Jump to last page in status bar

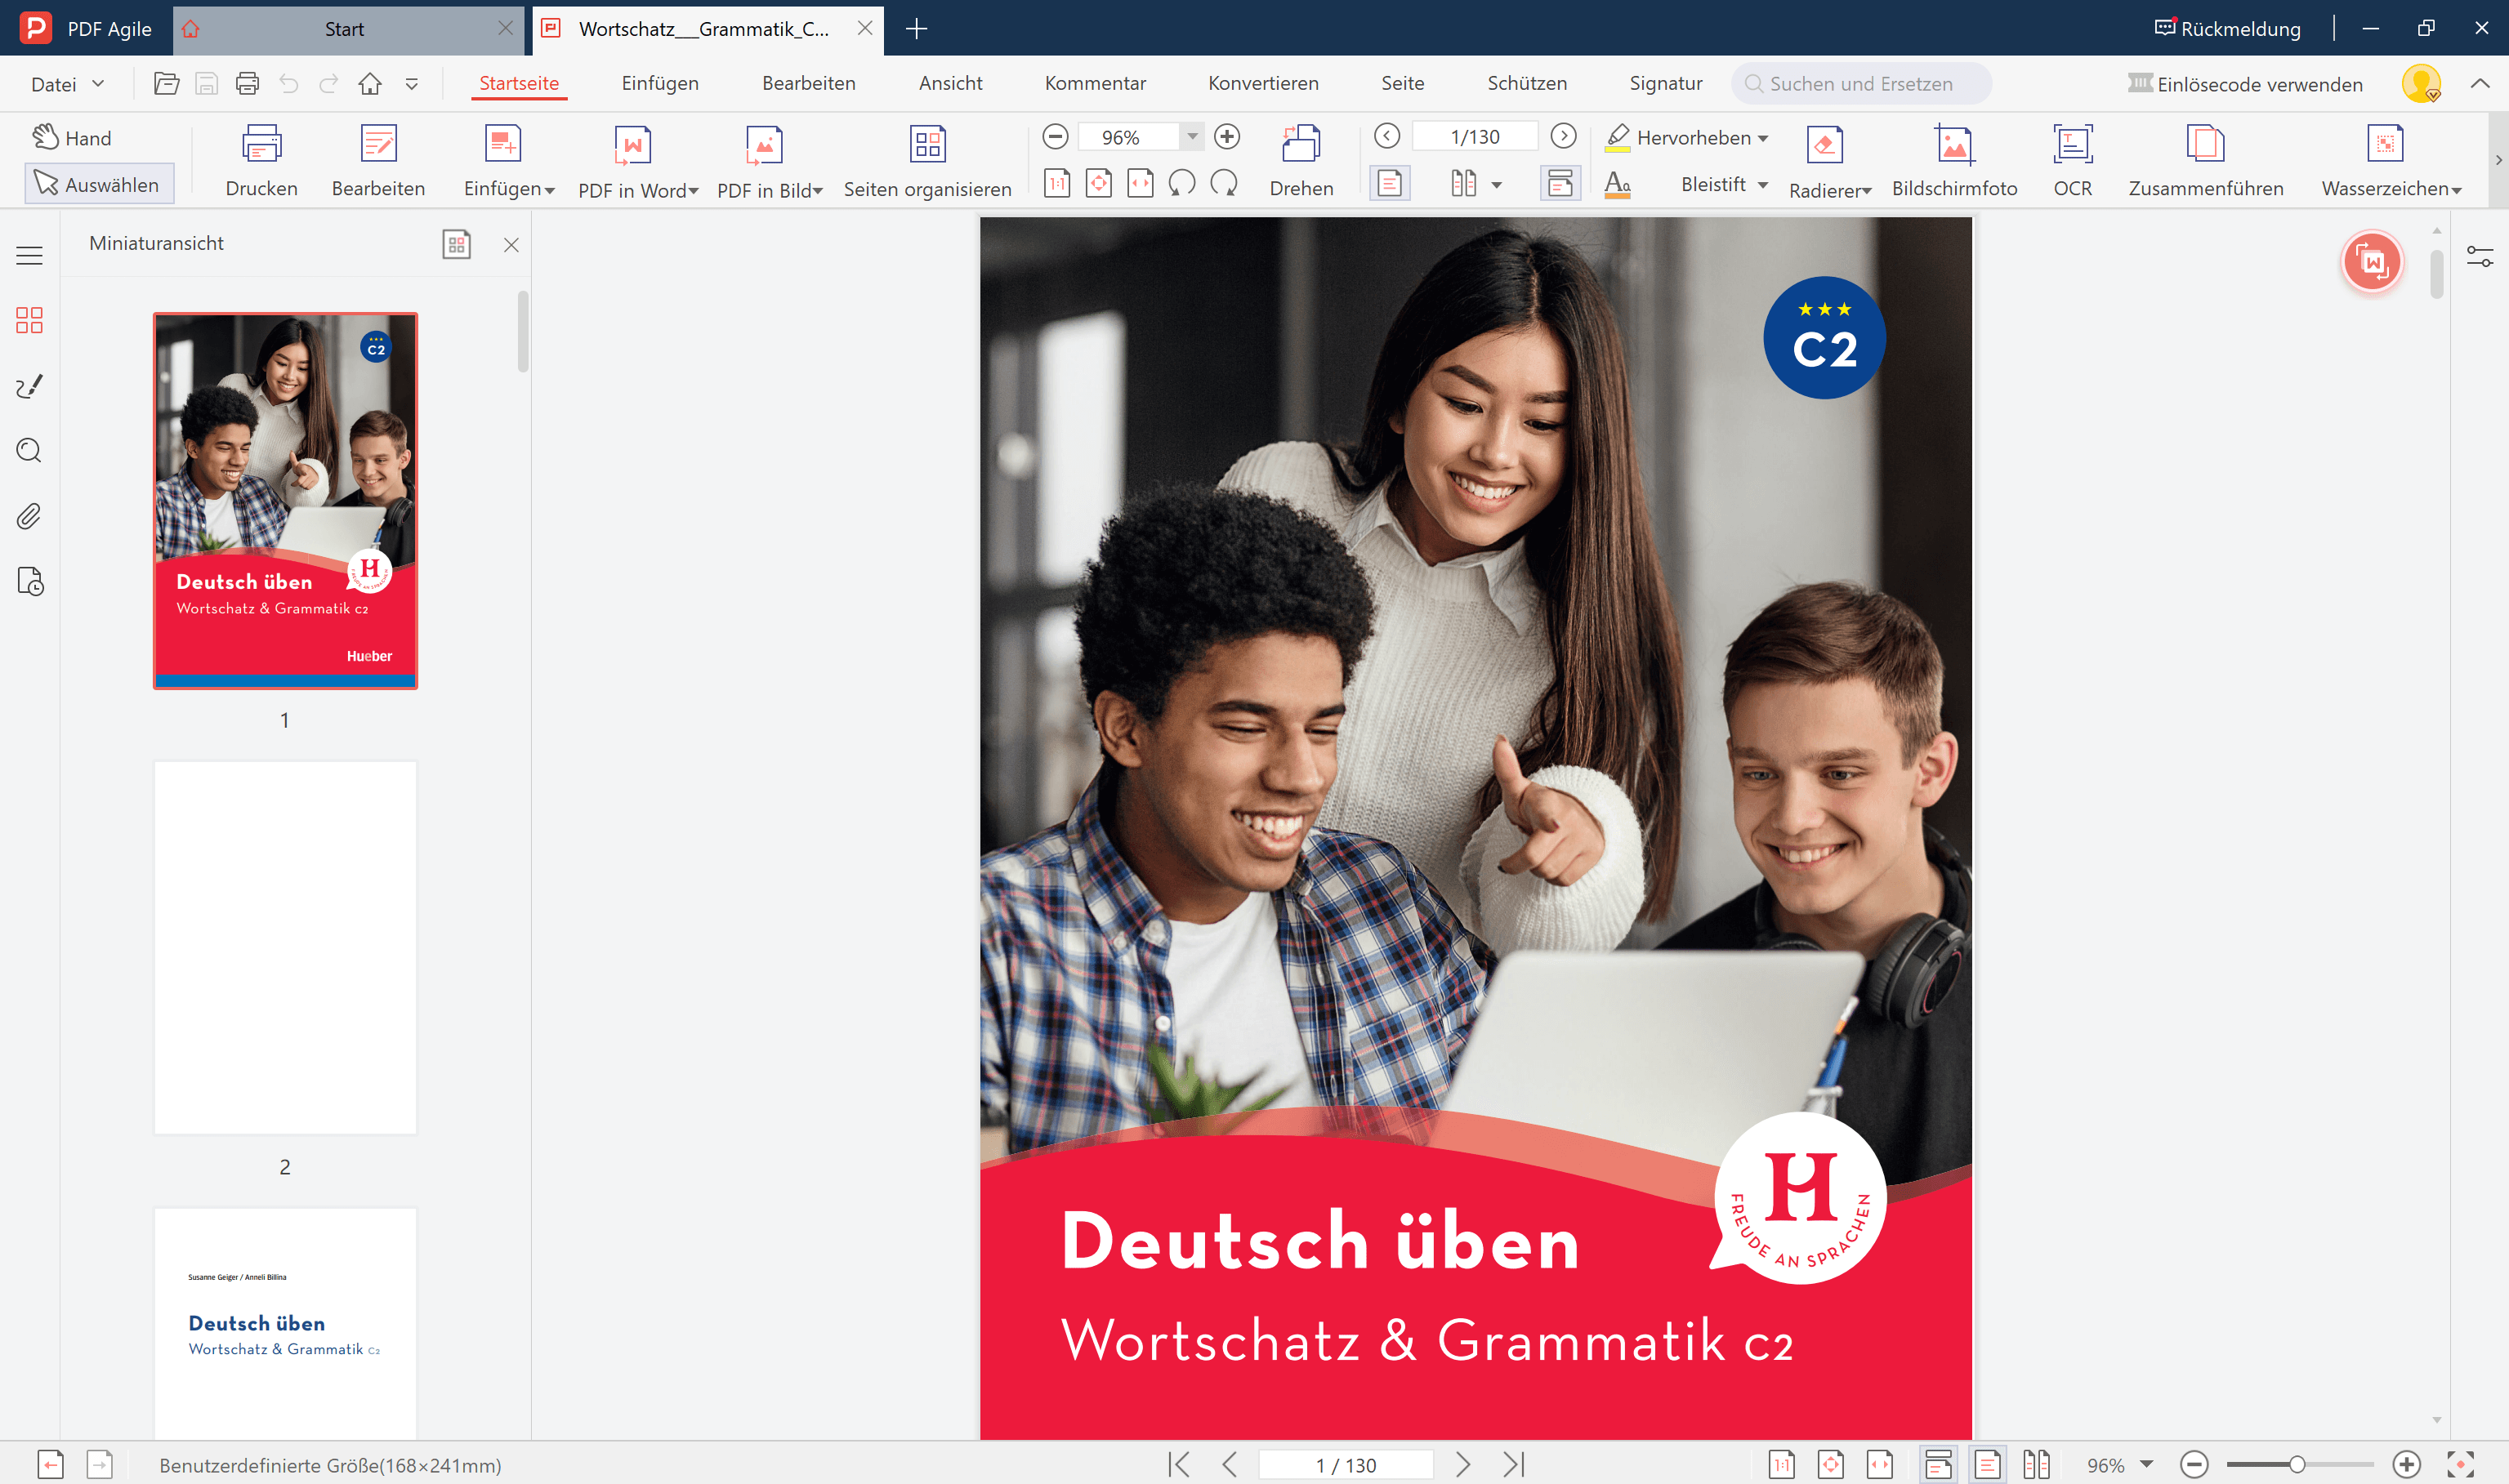coord(1514,1465)
